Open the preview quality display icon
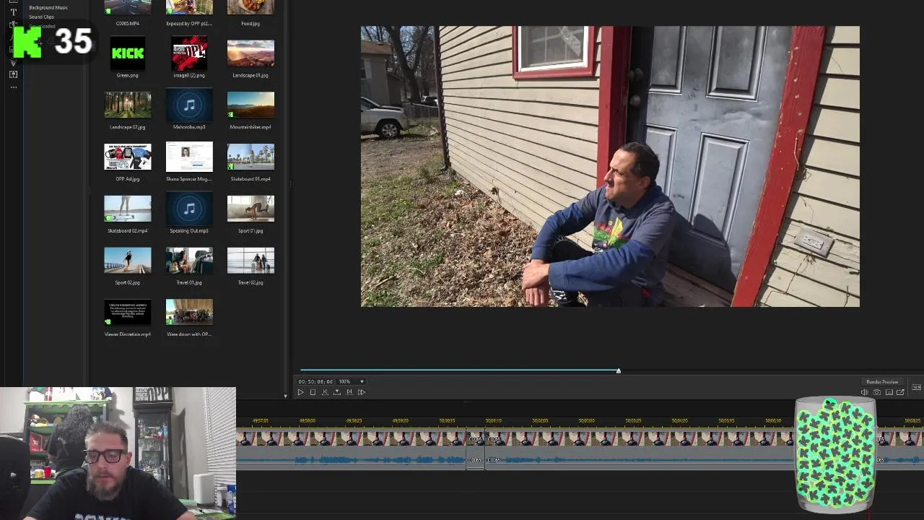Image resolution: width=924 pixels, height=520 pixels. 889,392
